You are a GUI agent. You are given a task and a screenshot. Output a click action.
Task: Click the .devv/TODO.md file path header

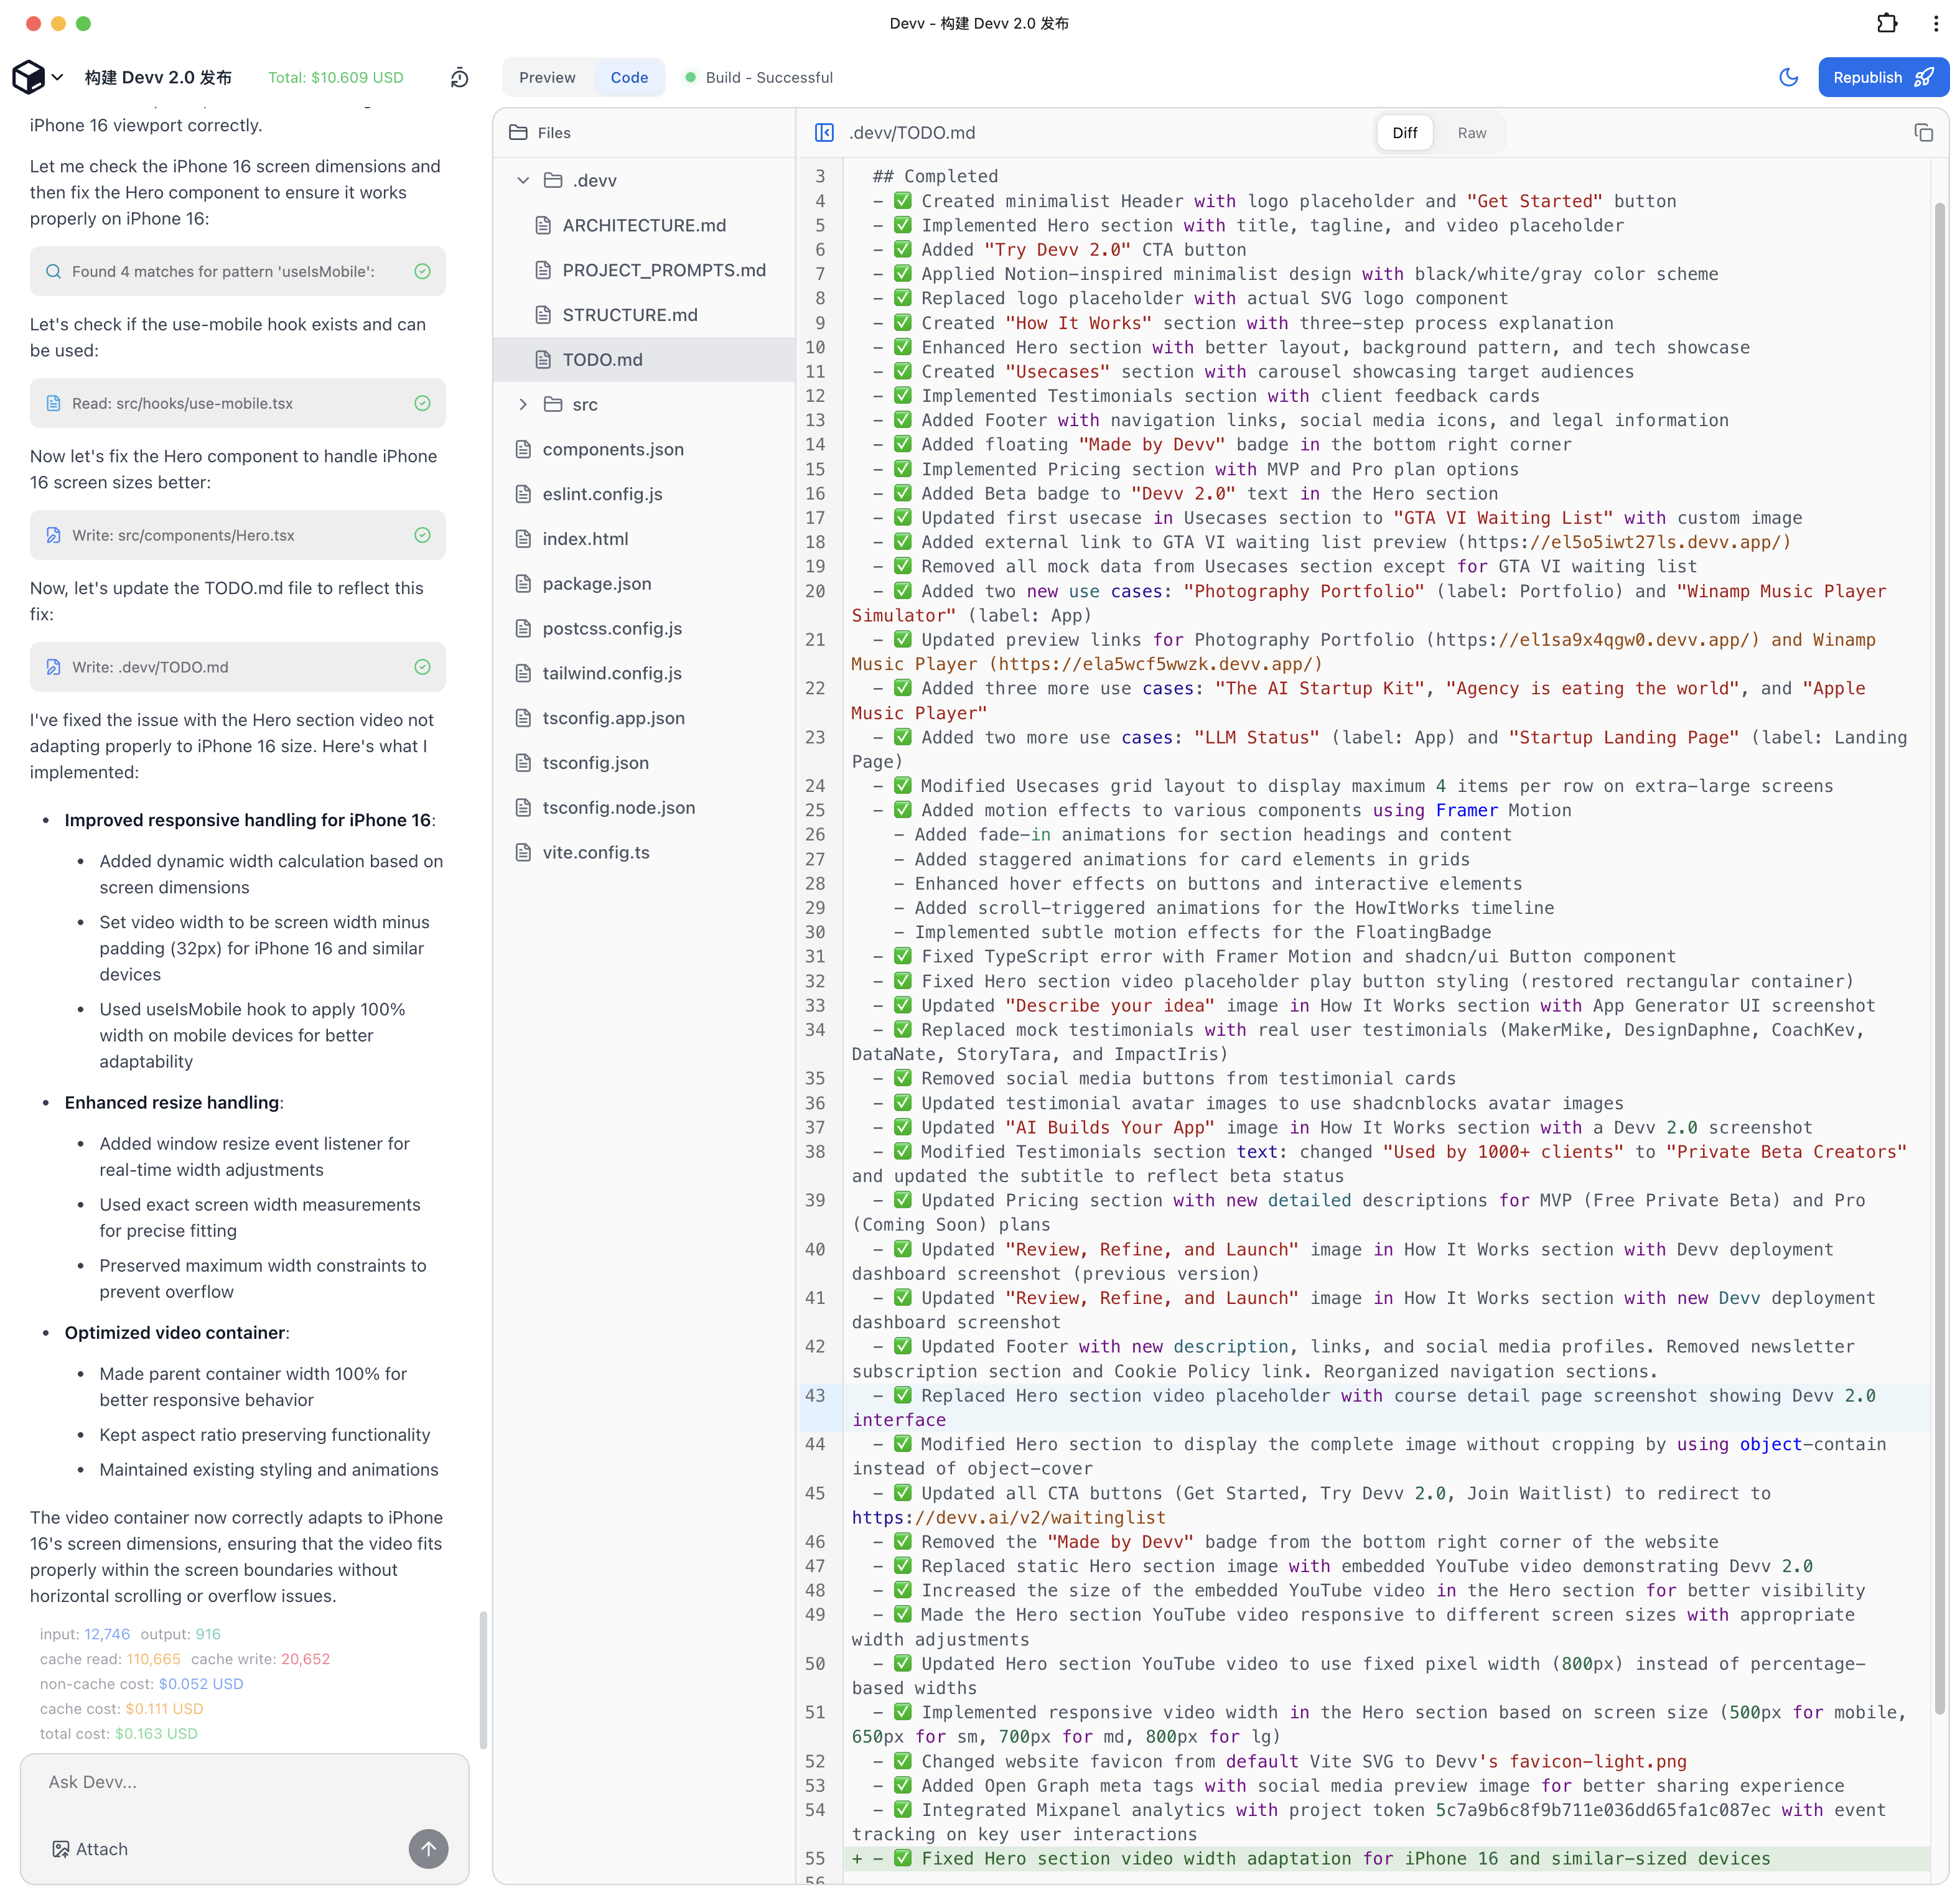tap(912, 133)
